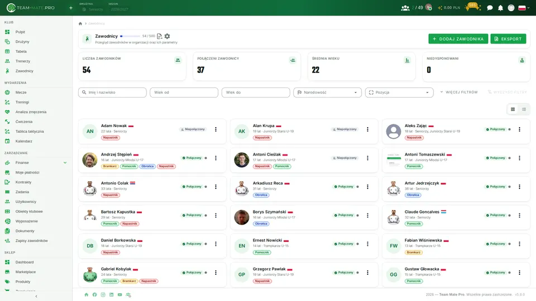Focus the Imię i nazwisko search field
The image size is (536, 301).
[112, 93]
